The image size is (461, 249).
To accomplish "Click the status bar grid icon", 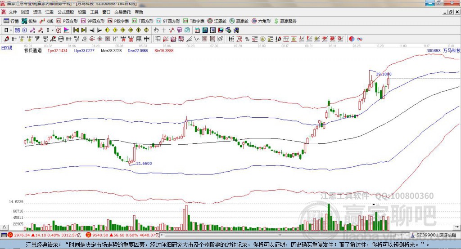I will pyautogui.click(x=4, y=235).
